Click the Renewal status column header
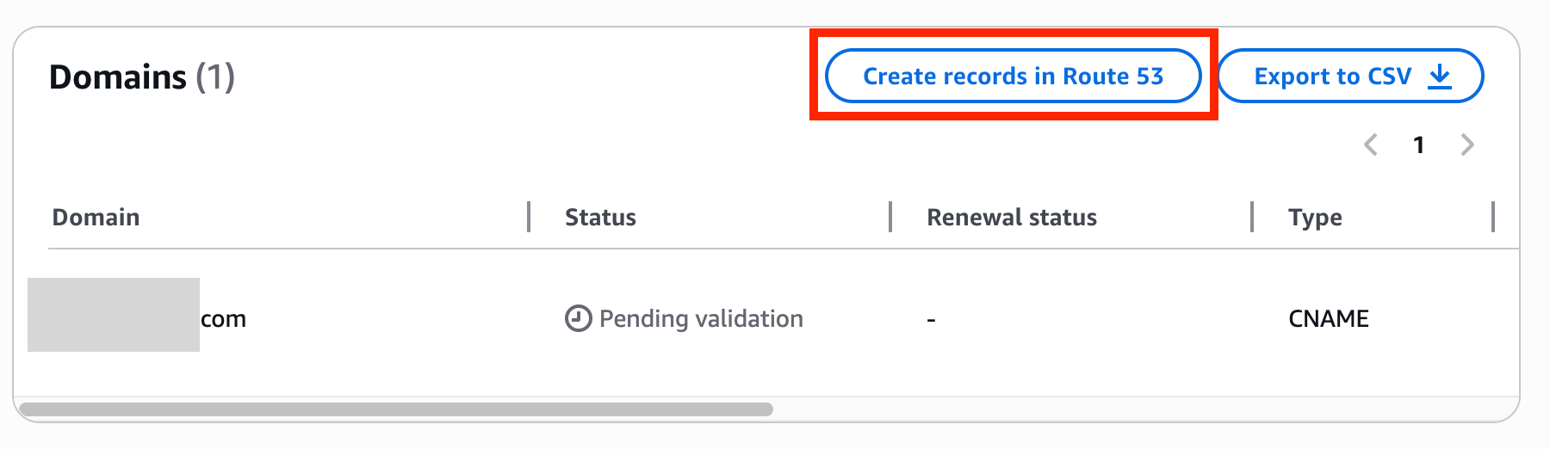 pyautogui.click(x=1011, y=217)
